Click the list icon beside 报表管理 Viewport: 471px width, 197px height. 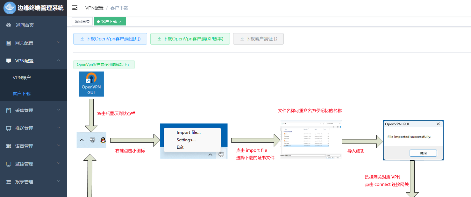click(x=9, y=182)
